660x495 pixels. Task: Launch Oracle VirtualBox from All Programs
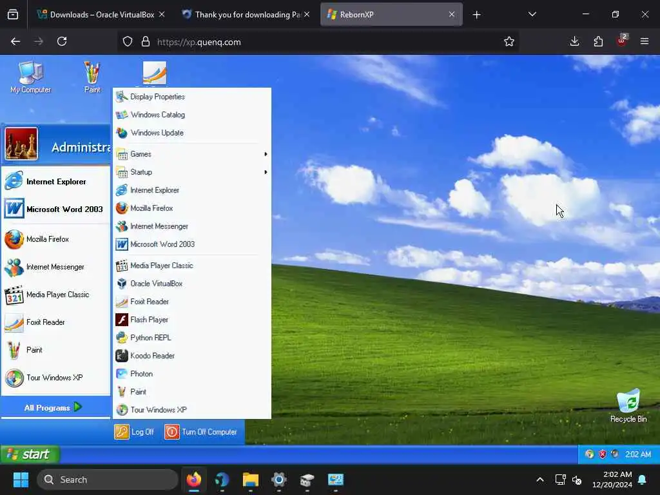click(192, 284)
